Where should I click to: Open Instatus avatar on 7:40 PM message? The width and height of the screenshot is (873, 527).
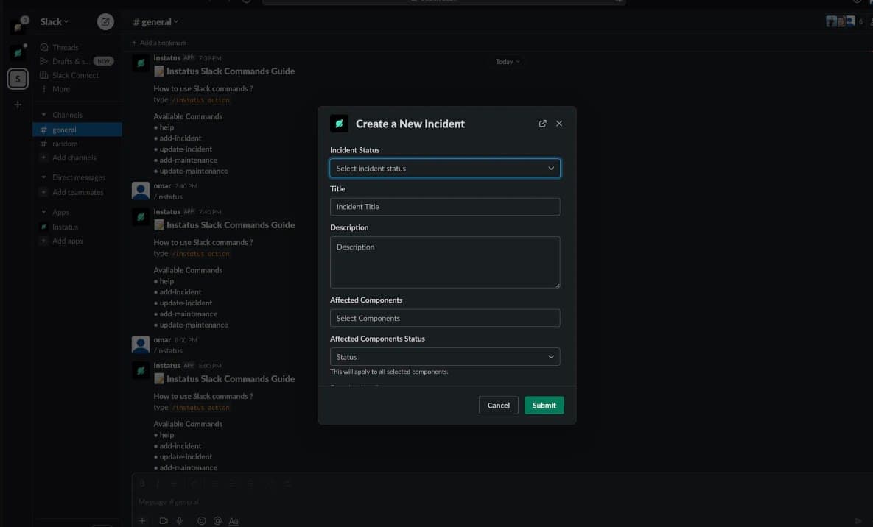[141, 216]
